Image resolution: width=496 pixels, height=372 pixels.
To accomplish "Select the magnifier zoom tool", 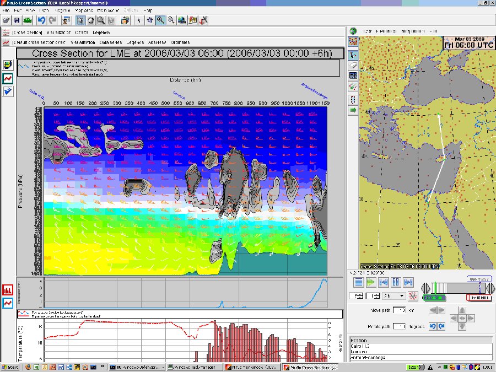I will [101, 20].
